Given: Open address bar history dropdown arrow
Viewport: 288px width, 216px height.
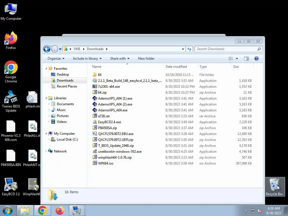Looking at the screenshot, I should 183,49.
